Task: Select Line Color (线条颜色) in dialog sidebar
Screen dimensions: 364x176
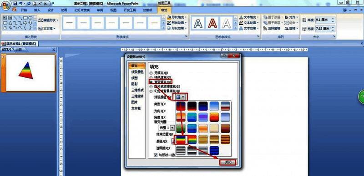Action: (137, 72)
